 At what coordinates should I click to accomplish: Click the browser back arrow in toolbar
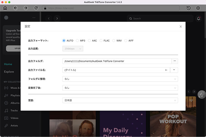pyautogui.click(x=16, y=8)
